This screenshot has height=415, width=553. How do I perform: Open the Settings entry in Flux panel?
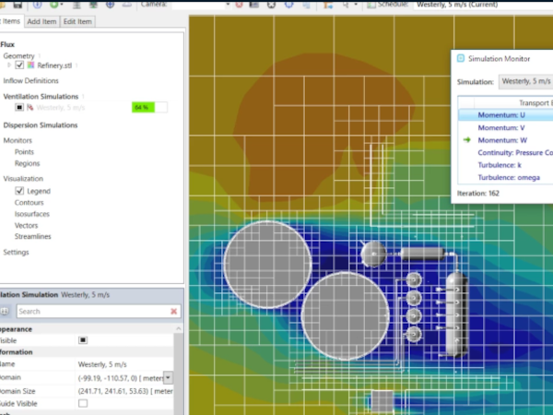(x=16, y=252)
